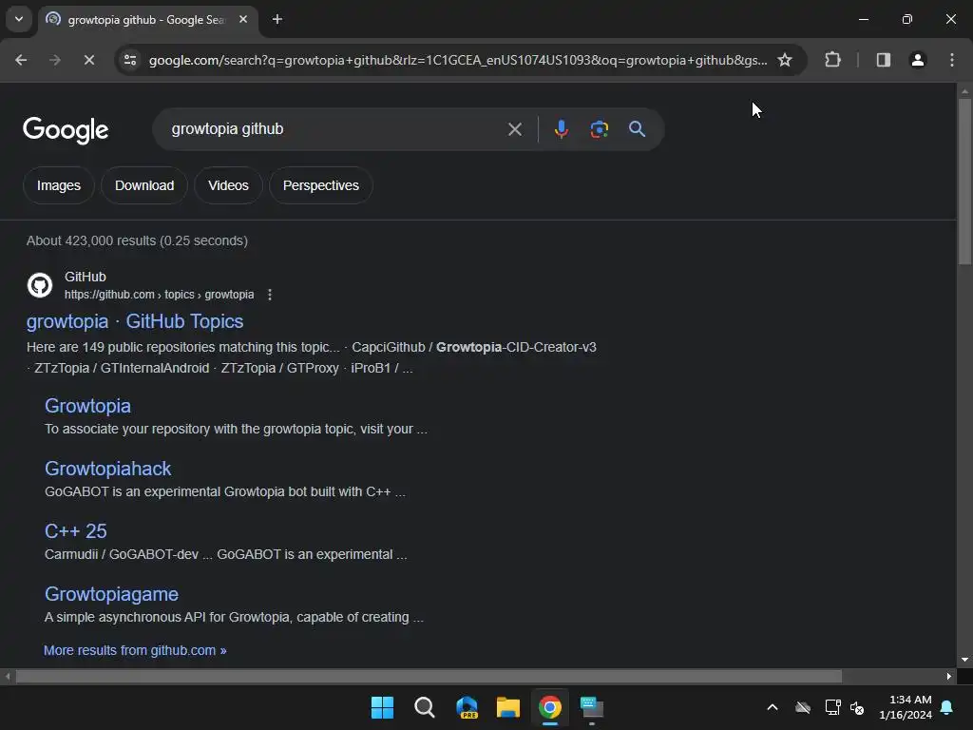Click the vertical scrollbar thumb
Screen dimensions: 973x730
coord(965,182)
